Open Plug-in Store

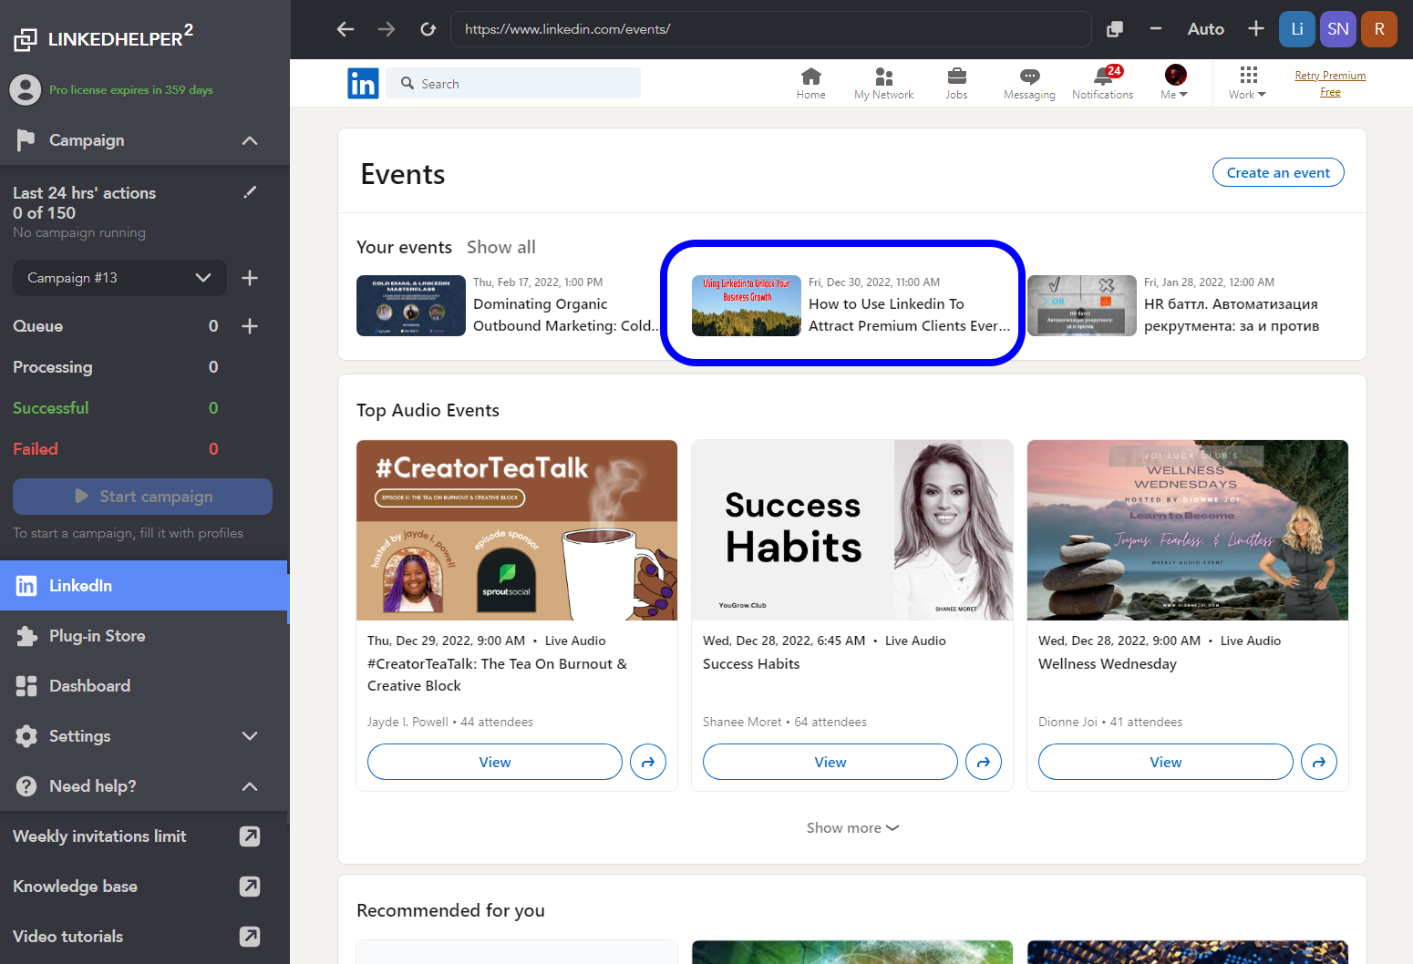tap(144, 636)
